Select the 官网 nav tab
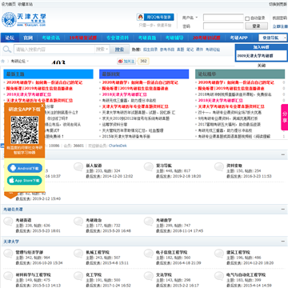Screen dimensions: 288x288 pos(28,38)
